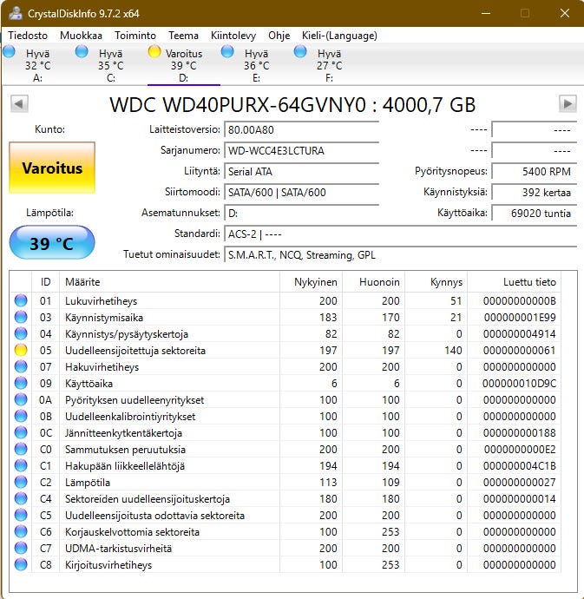
Task: Click the Käynnistyksiä field 392 kertaa
Action: (x=534, y=192)
